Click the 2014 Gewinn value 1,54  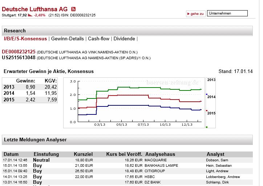click(31, 93)
